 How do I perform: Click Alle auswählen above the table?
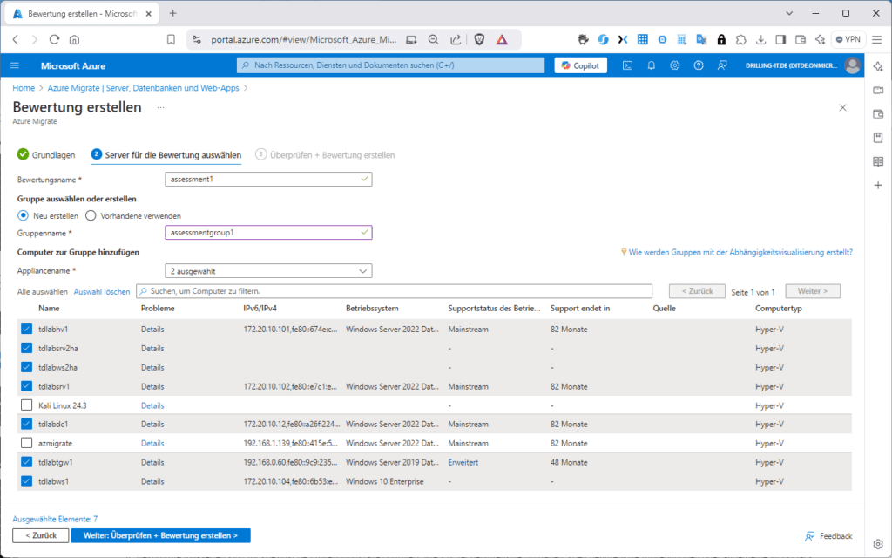coord(43,291)
